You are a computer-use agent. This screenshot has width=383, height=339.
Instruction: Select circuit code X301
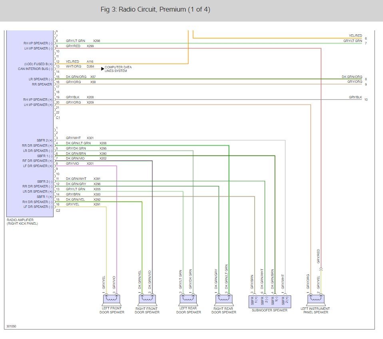click(90, 138)
